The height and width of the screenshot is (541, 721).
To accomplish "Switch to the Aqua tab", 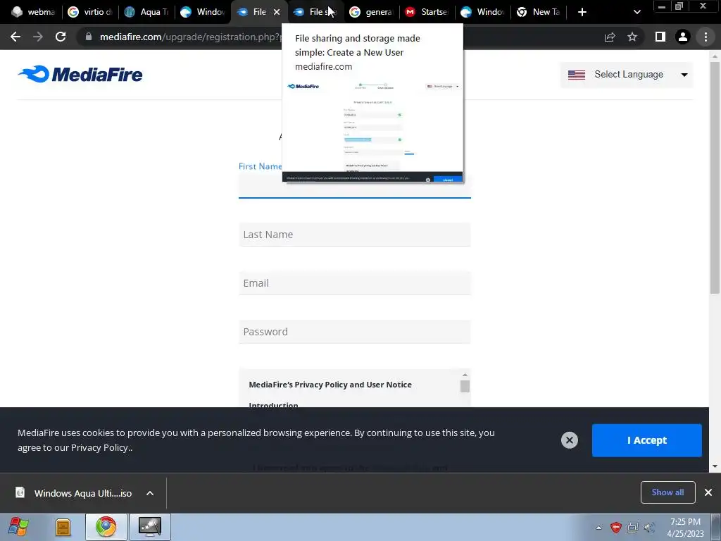I will coord(146,12).
